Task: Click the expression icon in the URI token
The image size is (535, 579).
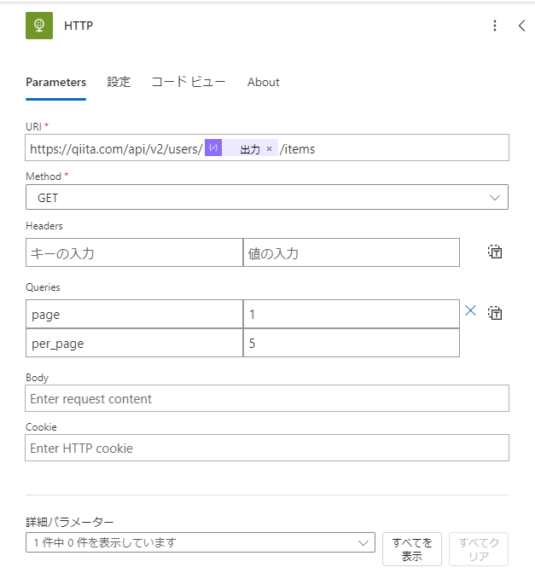Action: pos(213,148)
